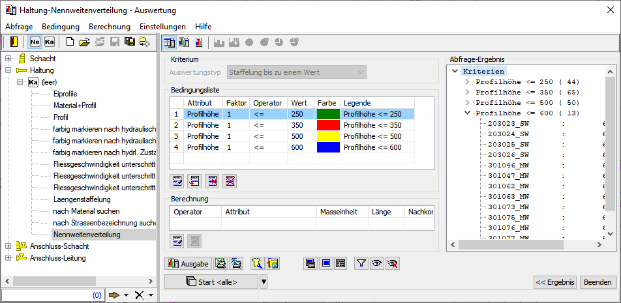This screenshot has width=621, height=303.
Task: Click the edit condition icon below Bedingungsliste
Action: [177, 180]
